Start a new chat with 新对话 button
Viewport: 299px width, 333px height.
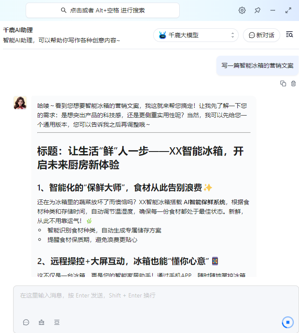tap(261, 35)
